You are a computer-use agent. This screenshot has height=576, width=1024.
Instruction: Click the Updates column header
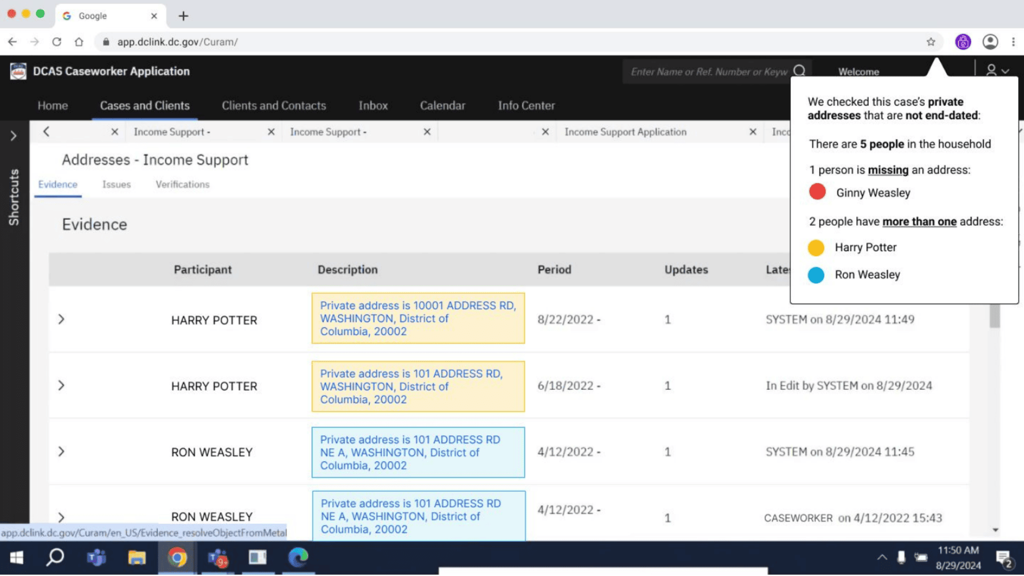(x=686, y=270)
